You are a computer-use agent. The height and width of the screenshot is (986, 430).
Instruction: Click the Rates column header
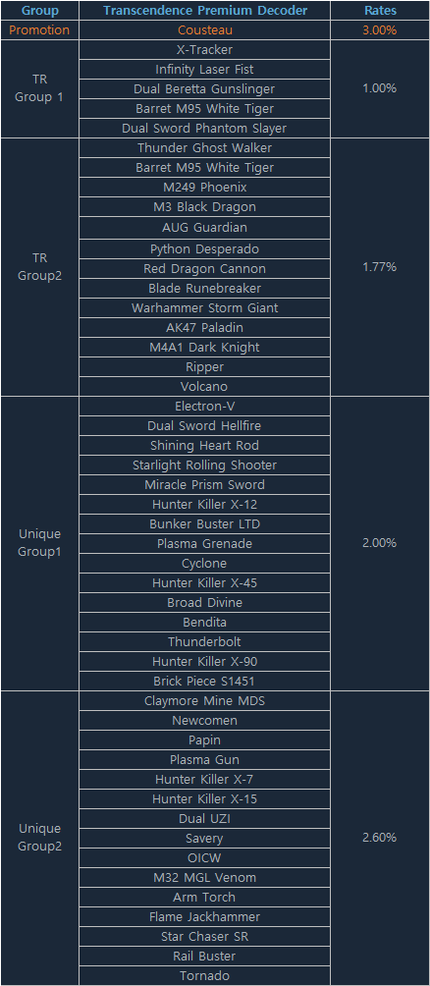[x=380, y=11]
